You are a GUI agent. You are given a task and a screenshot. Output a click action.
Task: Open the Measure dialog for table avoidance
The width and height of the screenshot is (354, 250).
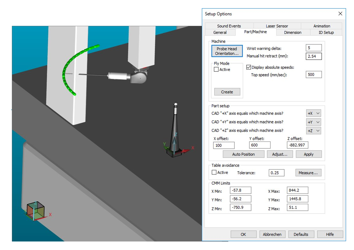(x=308, y=173)
